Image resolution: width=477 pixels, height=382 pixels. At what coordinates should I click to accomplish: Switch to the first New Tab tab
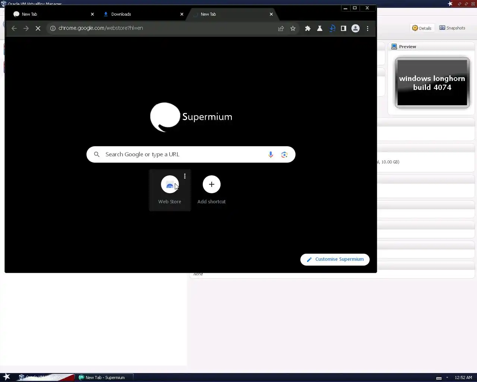coord(52,14)
